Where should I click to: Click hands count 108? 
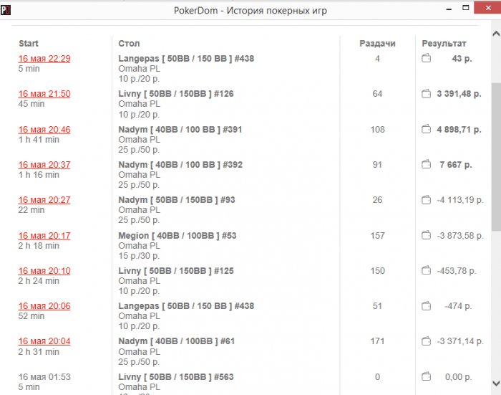(377, 130)
